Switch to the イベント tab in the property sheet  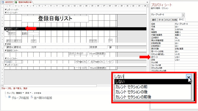pos(168,20)
